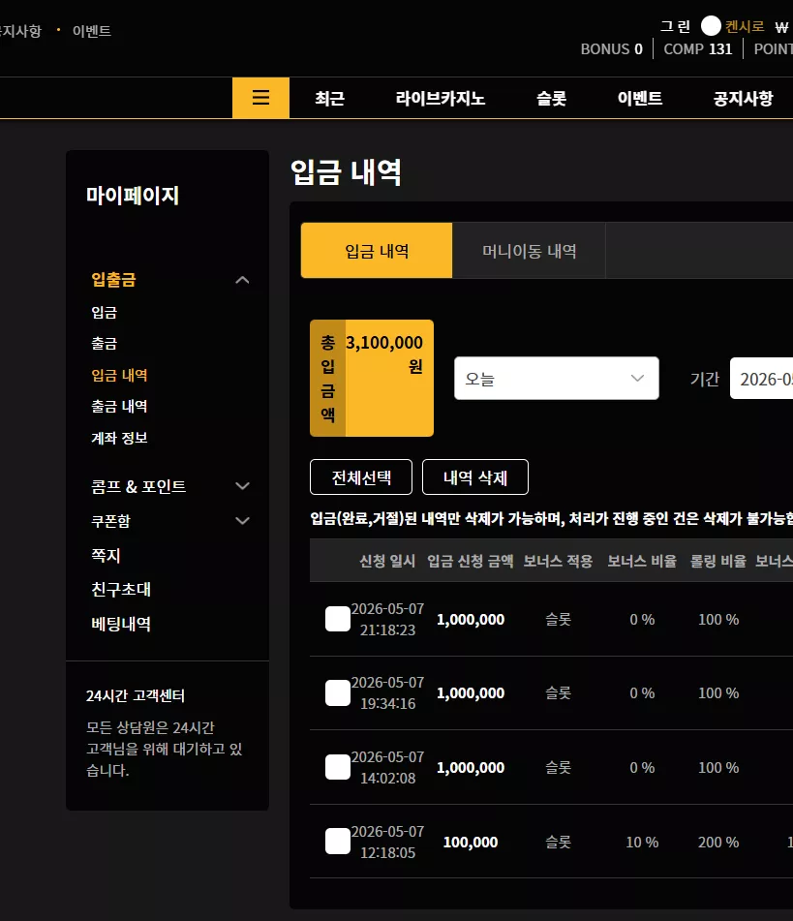Check the box for 14:02:08 deposit
This screenshot has width=793, height=921.
tap(338, 768)
